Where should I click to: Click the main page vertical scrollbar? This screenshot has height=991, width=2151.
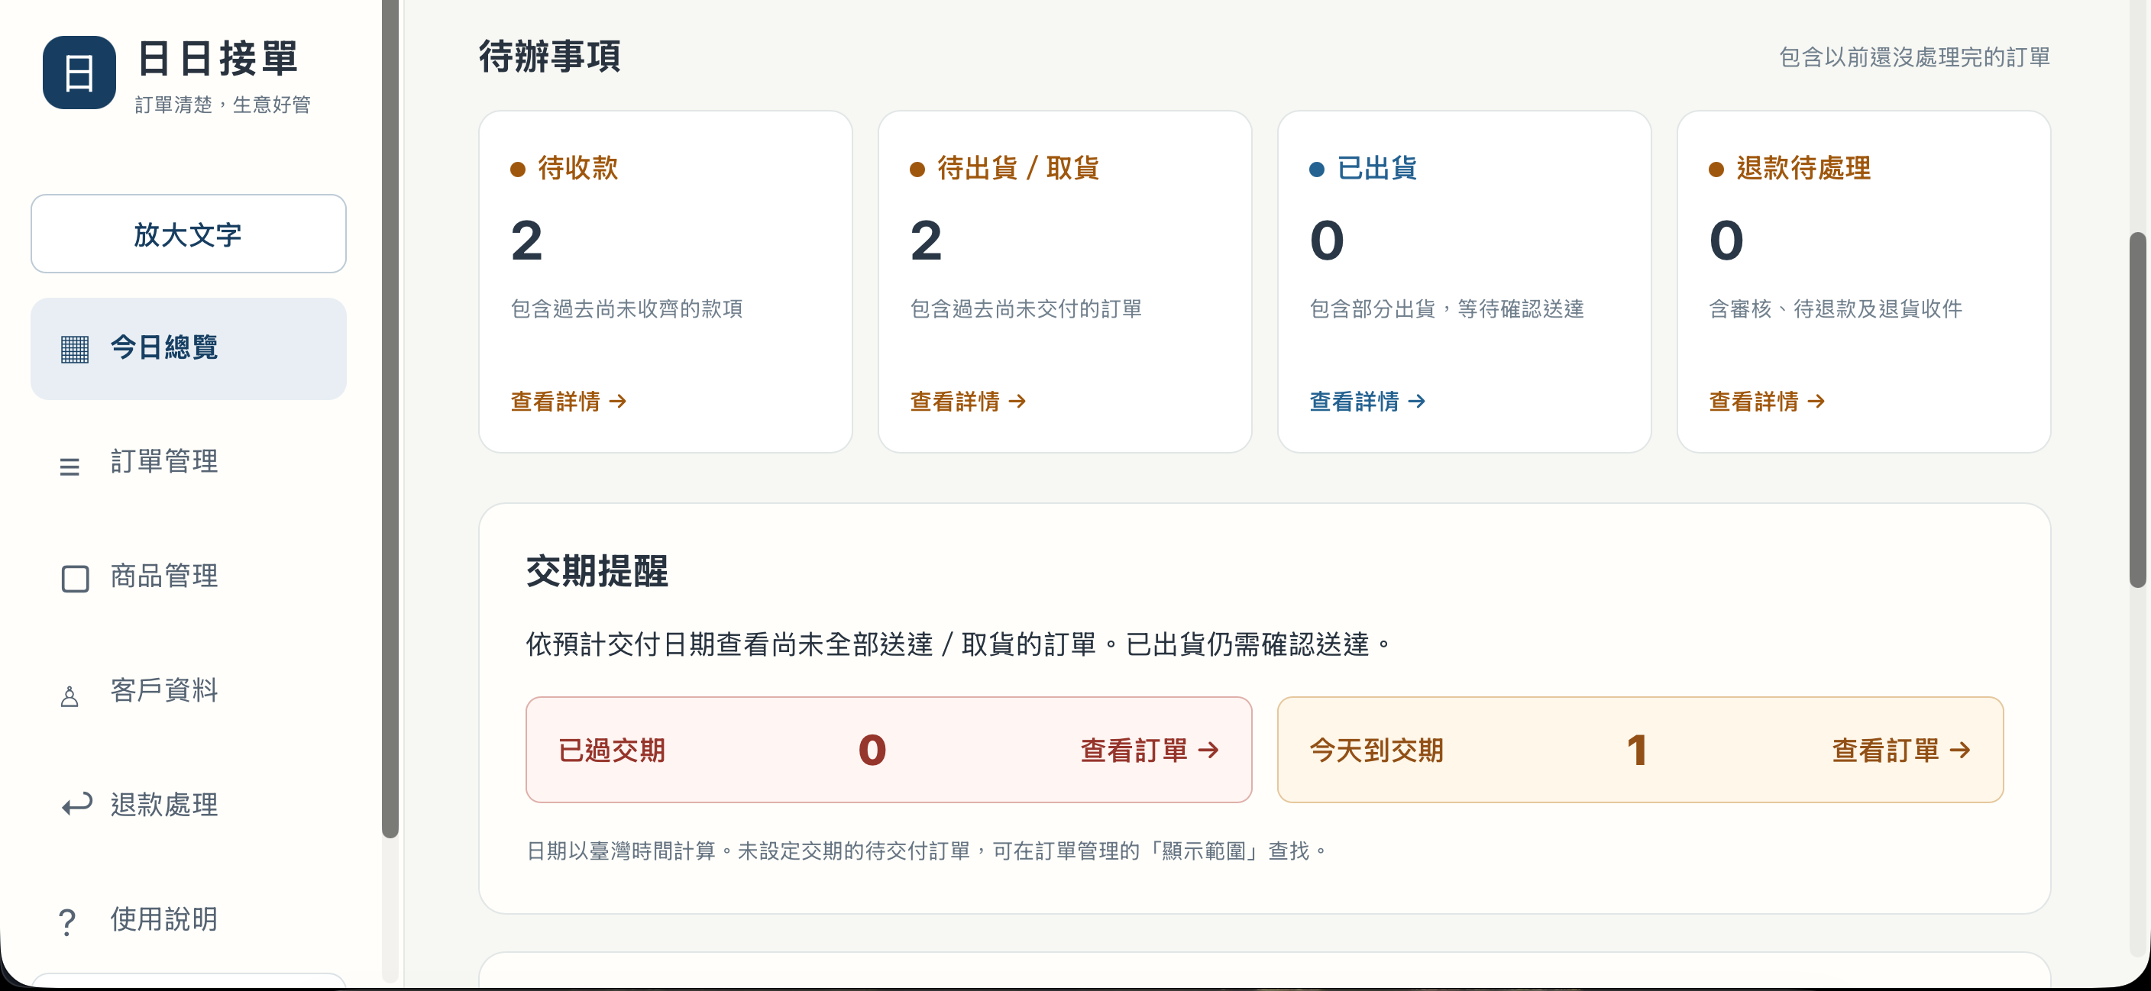point(2139,409)
